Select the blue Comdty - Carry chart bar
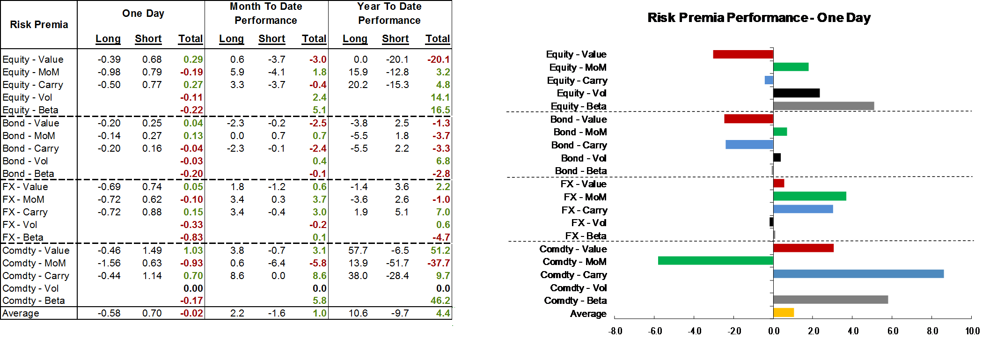Image resolution: width=1004 pixels, height=346 pixels. (858, 274)
